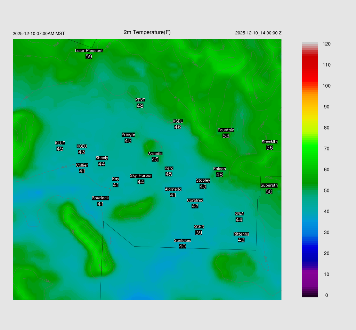
Task: Click the Lake Pleasant station label
Action: 89,51
